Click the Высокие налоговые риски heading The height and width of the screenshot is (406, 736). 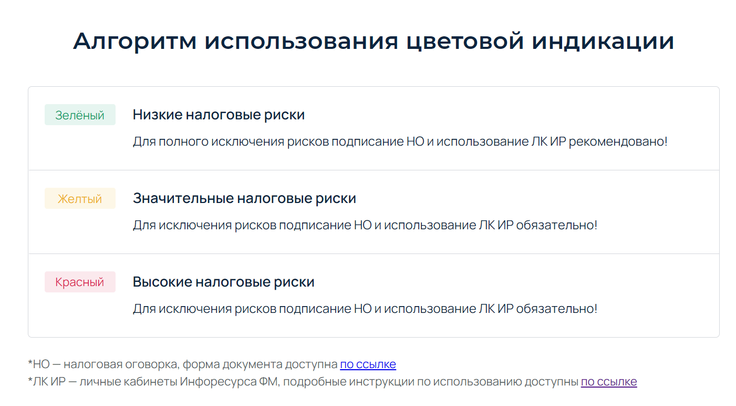pyautogui.click(x=223, y=282)
